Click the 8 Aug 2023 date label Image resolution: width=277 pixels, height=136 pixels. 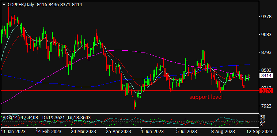point(224,132)
